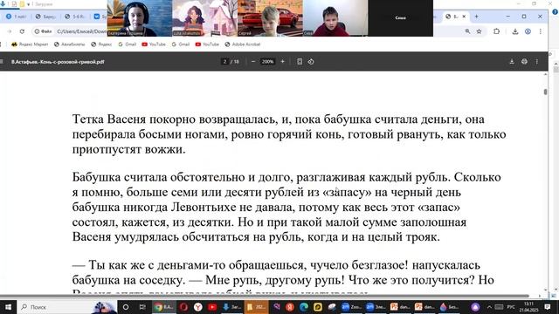Image resolution: width=559 pixels, height=314 pixels.
Task: Print the PDF document
Action: pos(524,62)
